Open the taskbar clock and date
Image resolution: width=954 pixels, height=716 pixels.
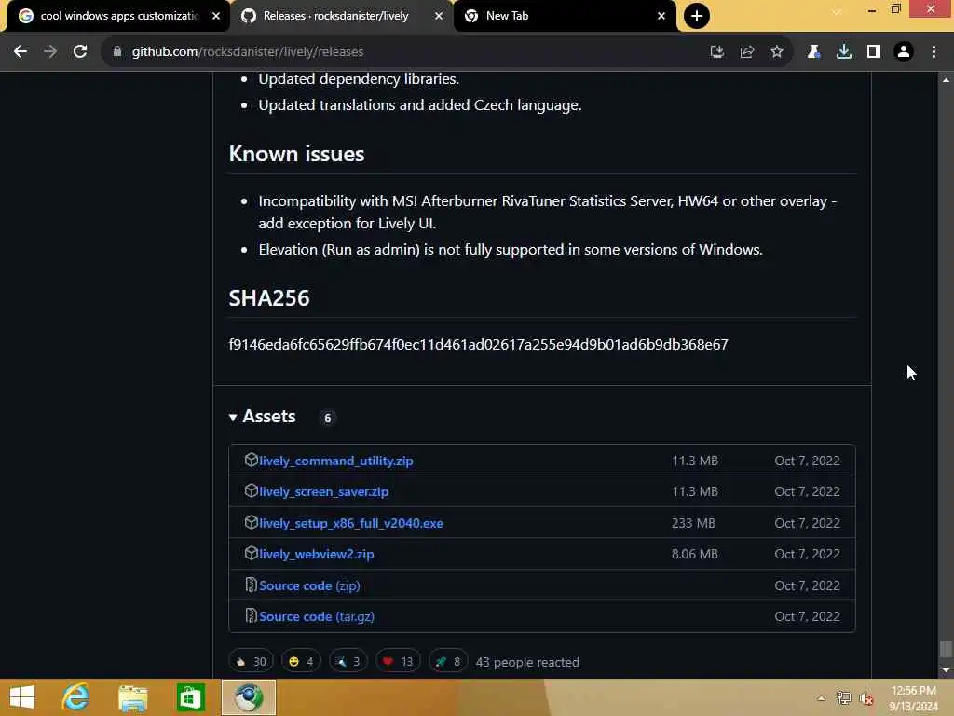pyautogui.click(x=913, y=698)
